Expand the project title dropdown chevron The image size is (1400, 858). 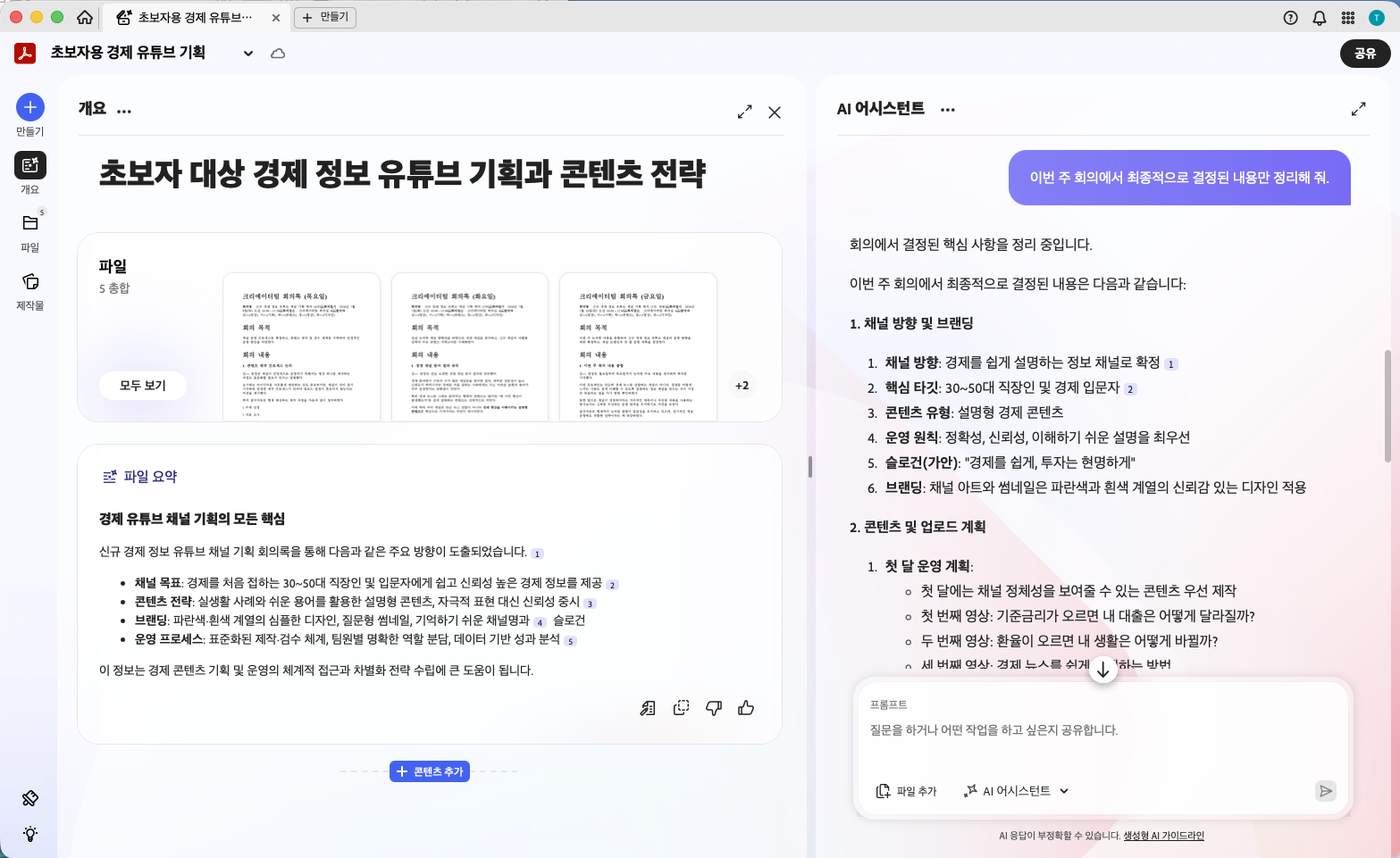(248, 54)
